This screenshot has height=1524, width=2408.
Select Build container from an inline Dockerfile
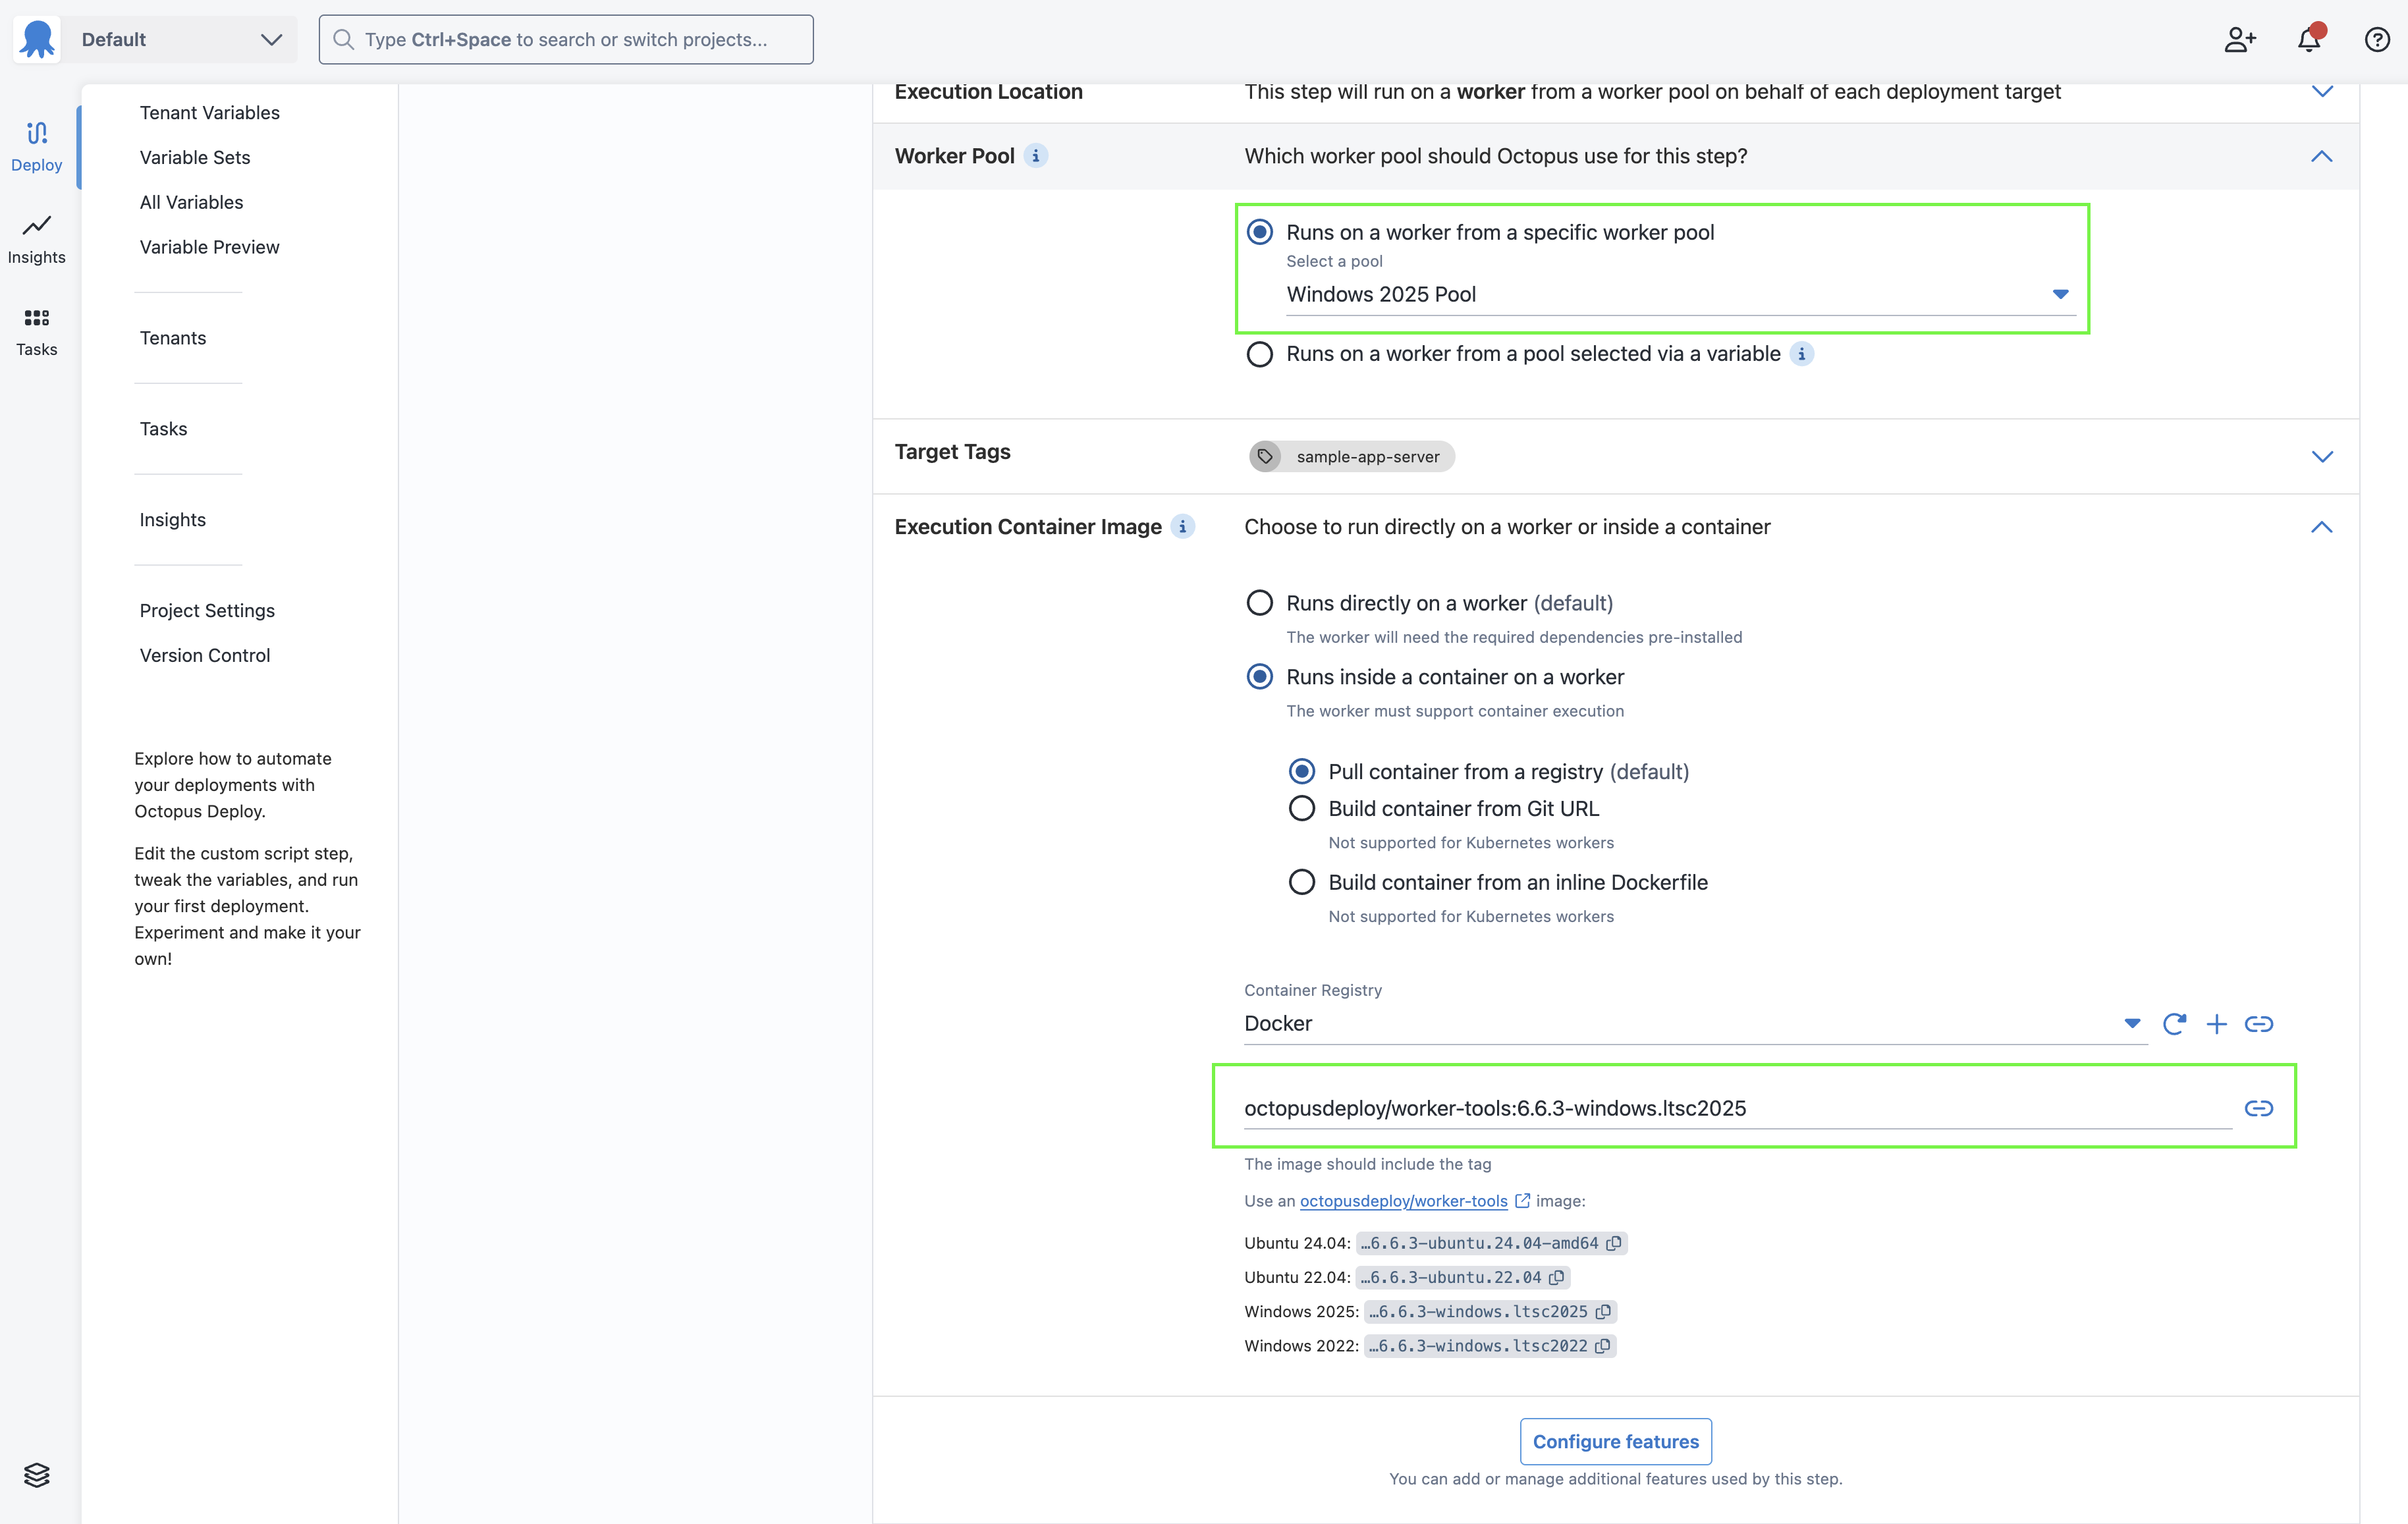click(x=1302, y=882)
